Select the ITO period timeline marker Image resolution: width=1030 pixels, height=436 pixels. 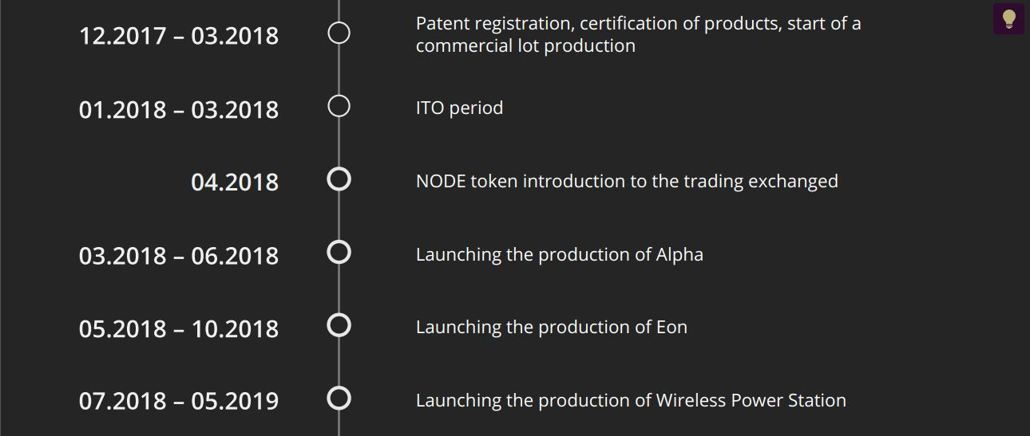339,106
